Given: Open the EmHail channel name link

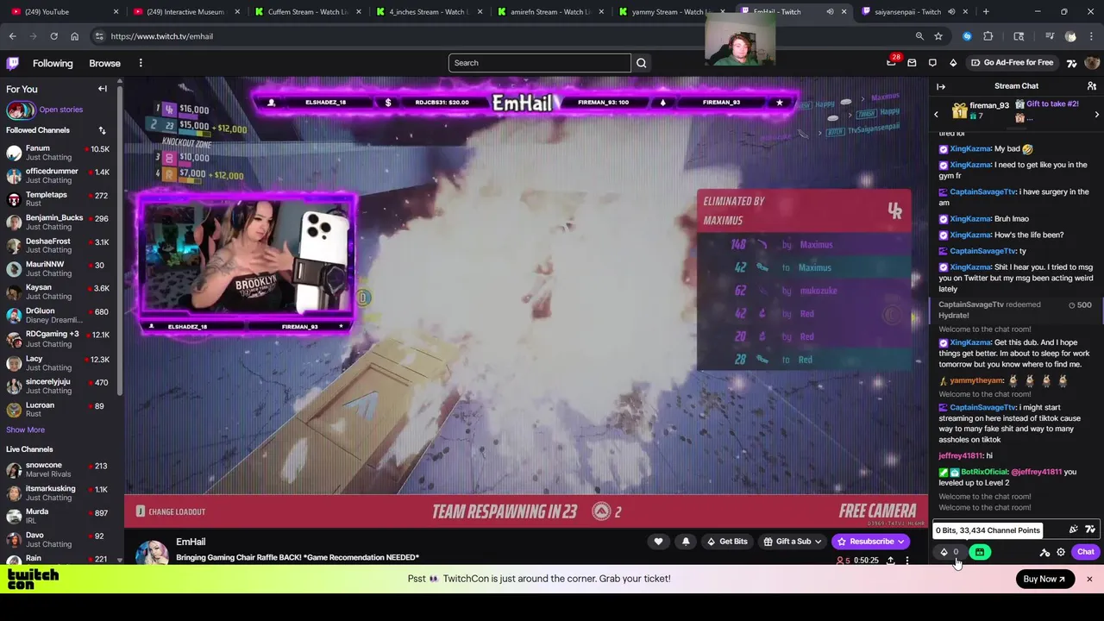Looking at the screenshot, I should coord(191,542).
